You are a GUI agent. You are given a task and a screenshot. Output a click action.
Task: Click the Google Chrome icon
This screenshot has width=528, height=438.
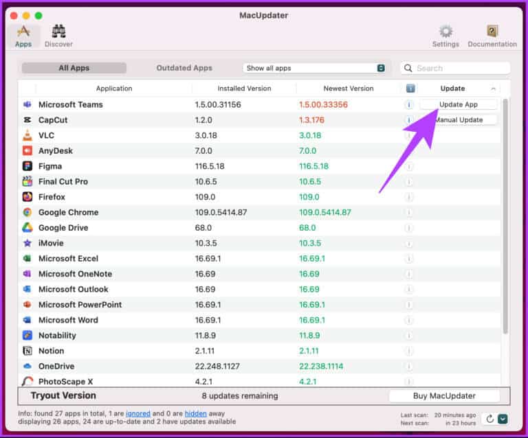(x=27, y=212)
